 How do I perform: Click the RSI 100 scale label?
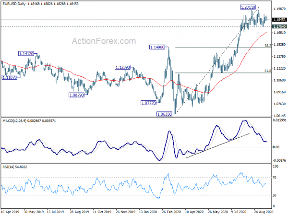276,166
